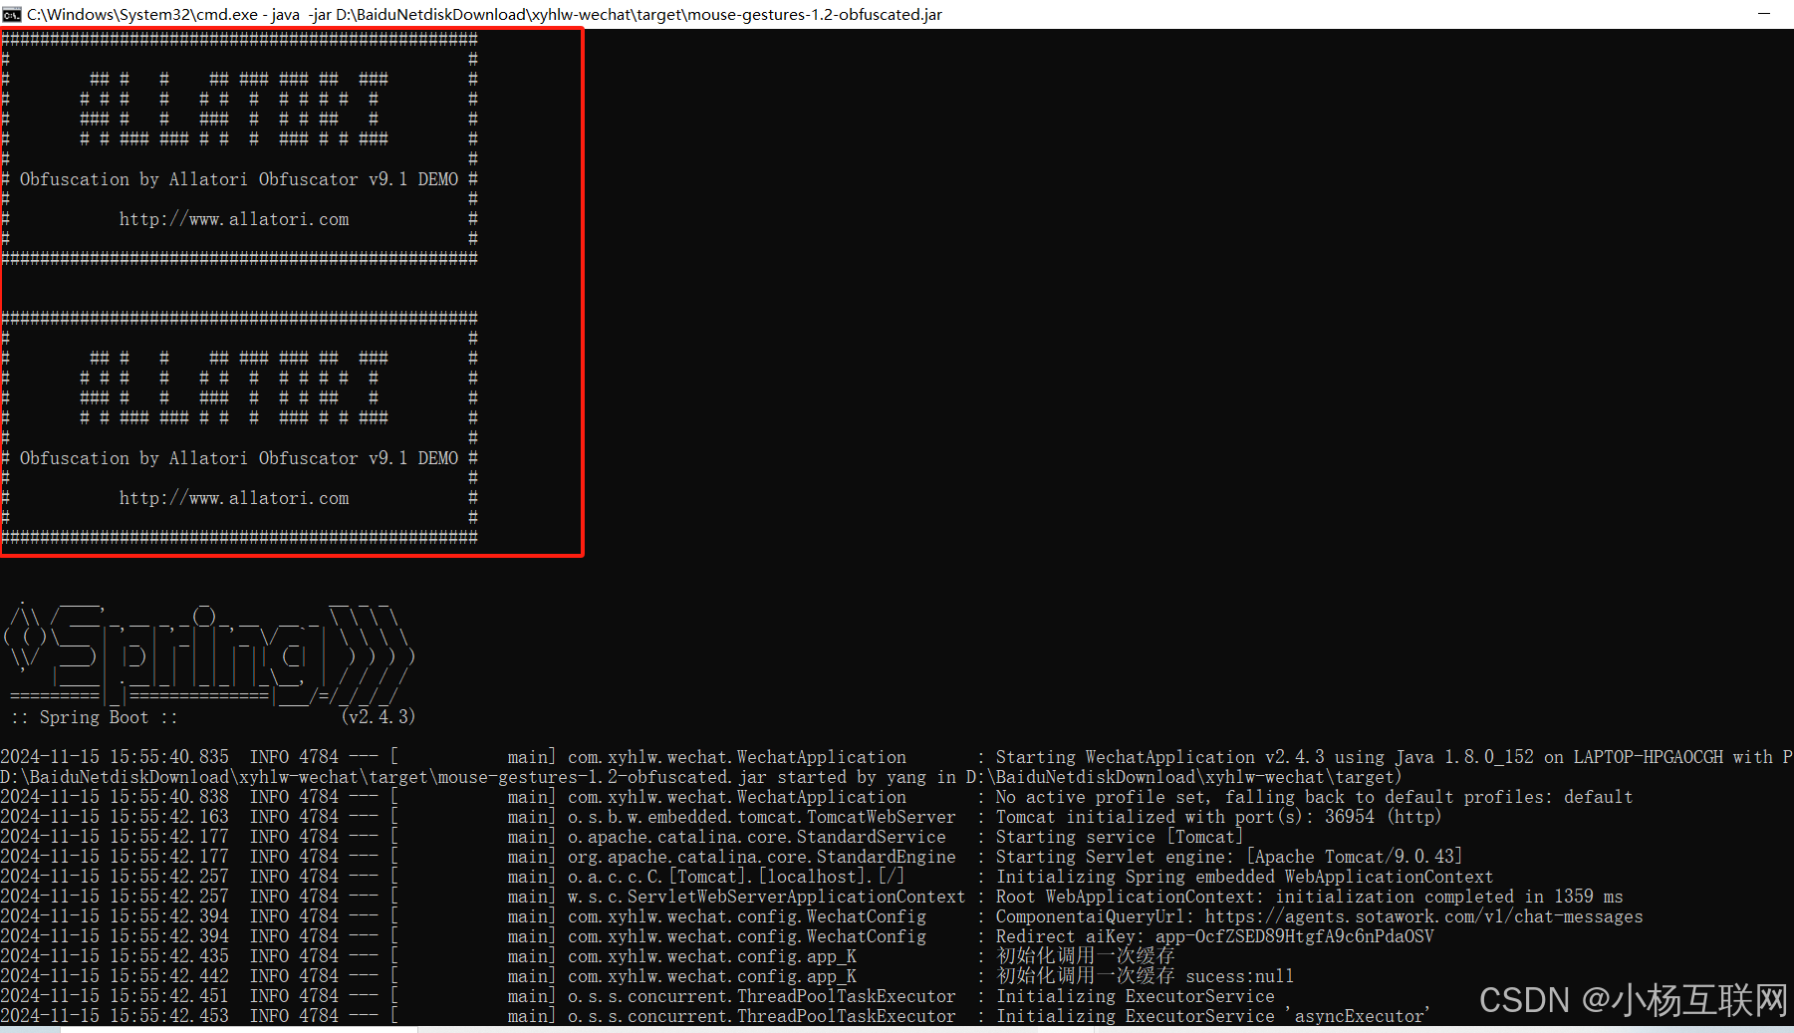Click the agents.sotawork.com chat-messages URL
The height and width of the screenshot is (1033, 1794).
(1424, 916)
